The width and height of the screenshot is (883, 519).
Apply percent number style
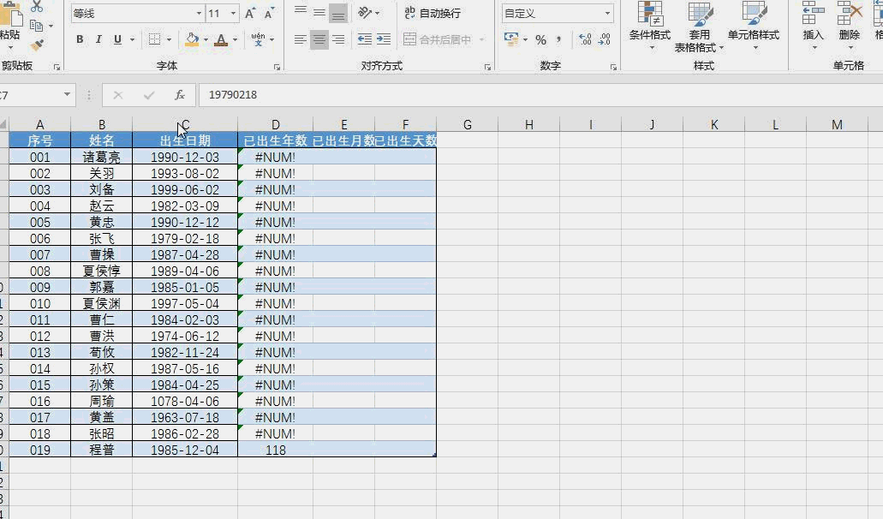pos(540,39)
